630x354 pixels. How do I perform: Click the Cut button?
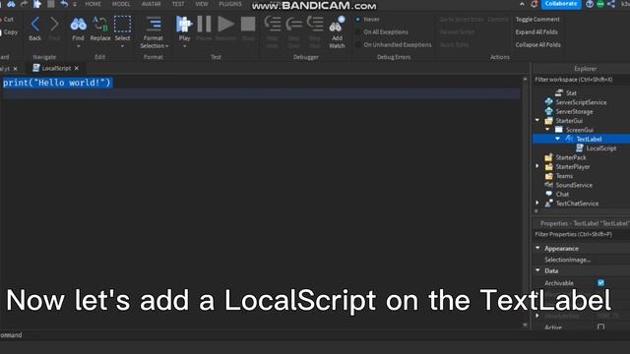[x=8, y=20]
